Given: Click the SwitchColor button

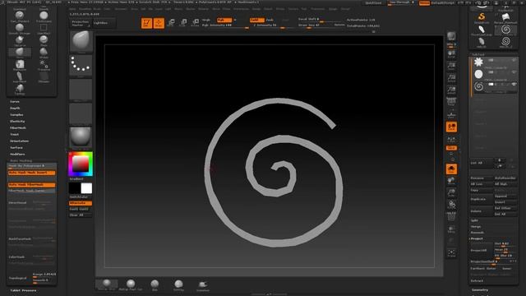Looking at the screenshot, I should (81, 197).
